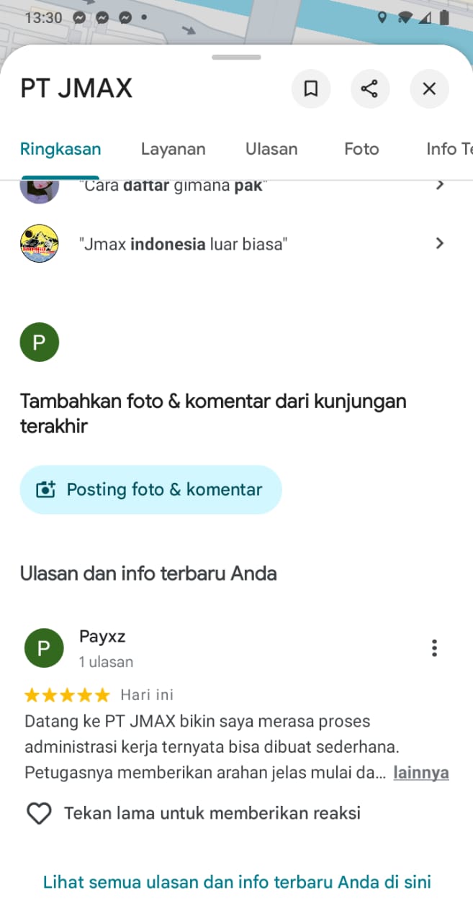Expand the "Jmax indonesia luar biasa" chevron
Viewport: 473px width, 921px height.
tap(440, 243)
